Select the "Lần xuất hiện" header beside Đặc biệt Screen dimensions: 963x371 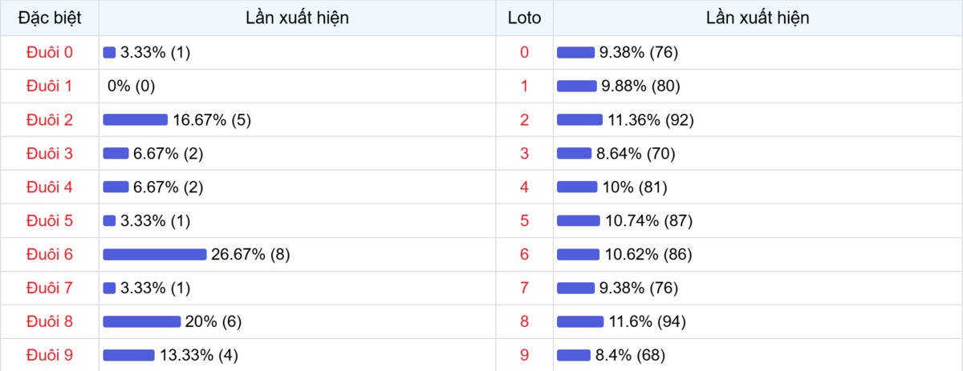tap(297, 18)
